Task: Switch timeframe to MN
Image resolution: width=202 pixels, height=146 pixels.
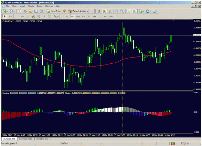Action: [111, 16]
